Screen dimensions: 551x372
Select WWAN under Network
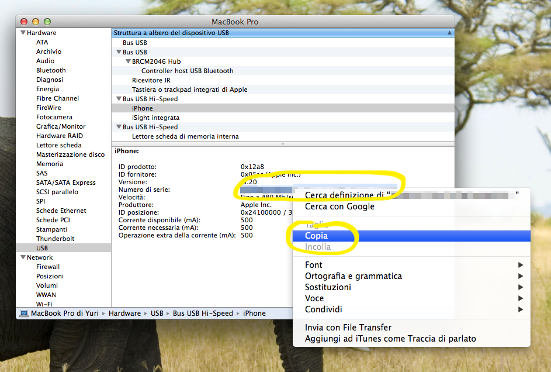46,295
